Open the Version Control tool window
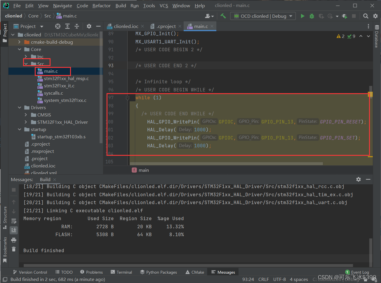This screenshot has height=283, width=381. (30, 272)
